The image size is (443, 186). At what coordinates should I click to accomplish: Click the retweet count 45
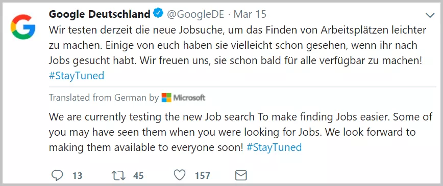click(138, 176)
